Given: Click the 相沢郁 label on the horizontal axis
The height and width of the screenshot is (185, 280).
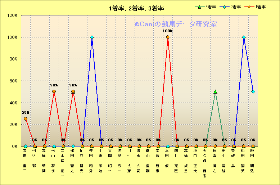Looking at the screenshot, I should coord(34,158).
